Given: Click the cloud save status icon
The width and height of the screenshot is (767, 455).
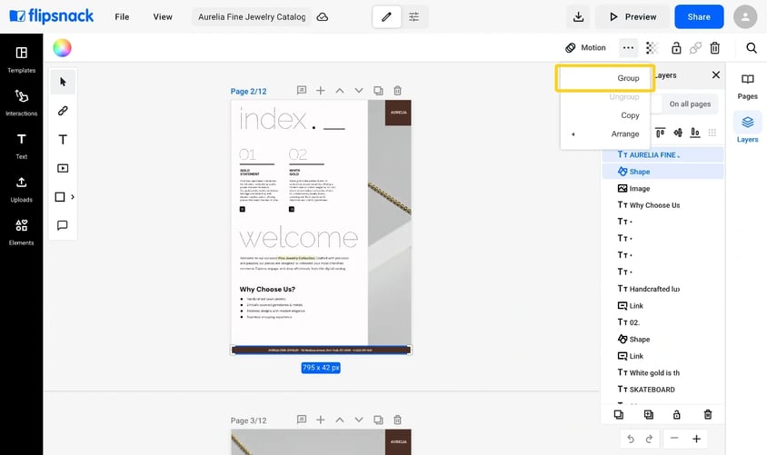Looking at the screenshot, I should click(x=323, y=17).
